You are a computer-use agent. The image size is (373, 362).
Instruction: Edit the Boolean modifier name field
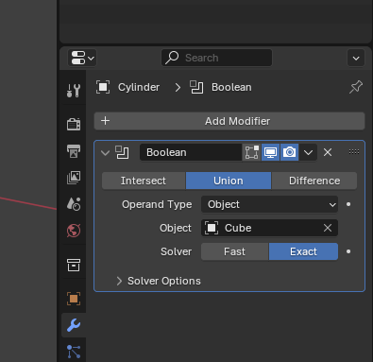pyautogui.click(x=191, y=152)
